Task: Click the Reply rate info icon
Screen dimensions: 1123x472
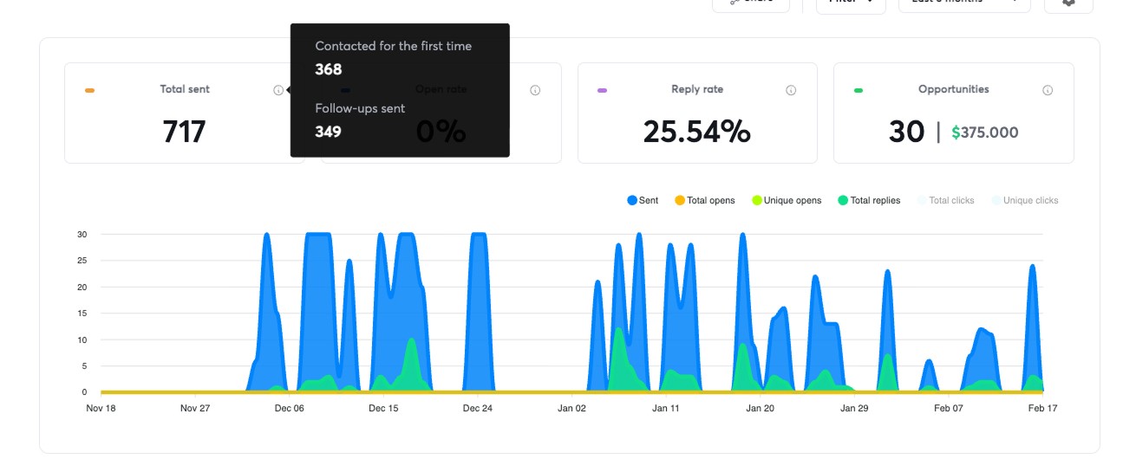Action: pyautogui.click(x=791, y=90)
